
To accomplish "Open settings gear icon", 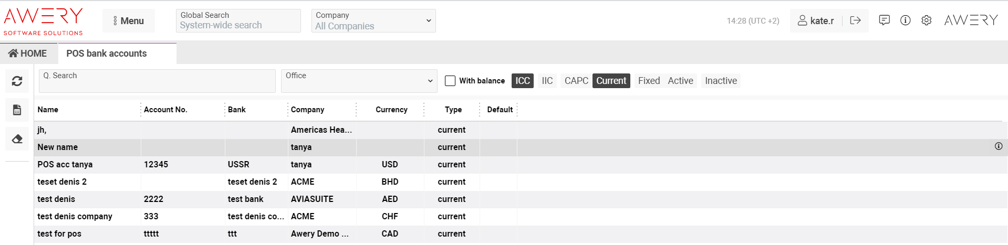I will pos(926,20).
